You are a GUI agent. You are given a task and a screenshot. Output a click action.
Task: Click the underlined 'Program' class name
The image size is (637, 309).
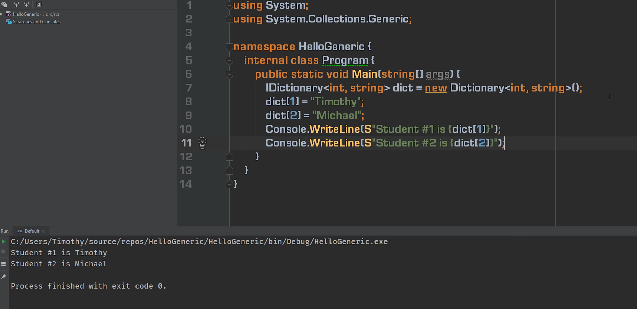point(345,60)
